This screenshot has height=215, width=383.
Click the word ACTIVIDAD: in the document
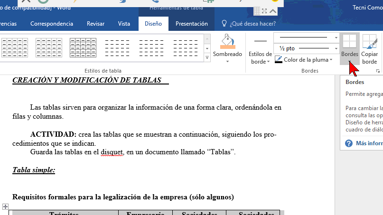click(x=53, y=134)
